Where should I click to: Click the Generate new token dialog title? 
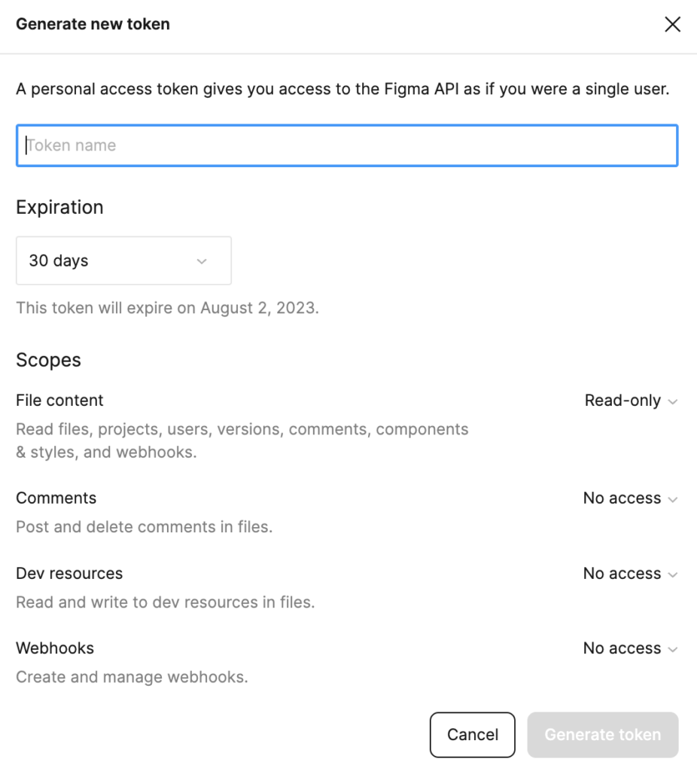[x=93, y=24]
